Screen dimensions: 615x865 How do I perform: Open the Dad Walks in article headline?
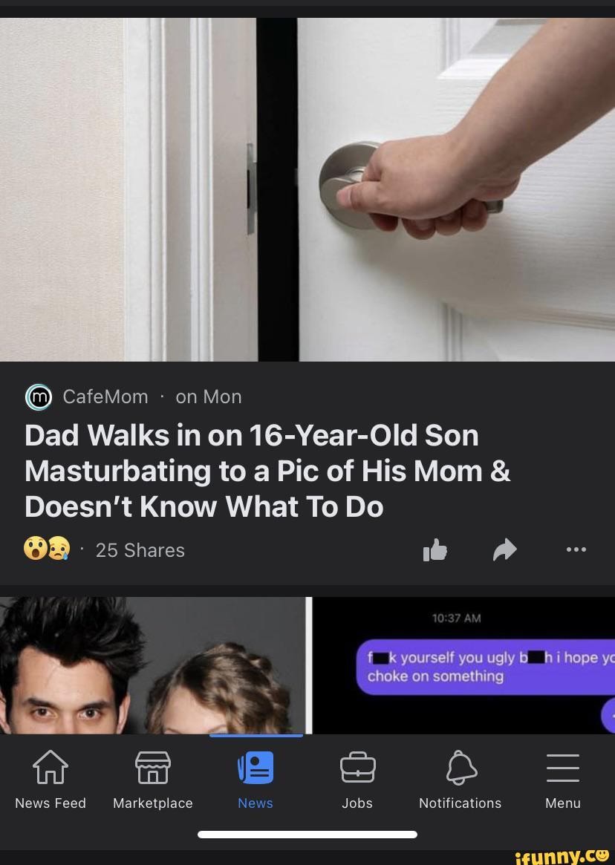tap(267, 471)
